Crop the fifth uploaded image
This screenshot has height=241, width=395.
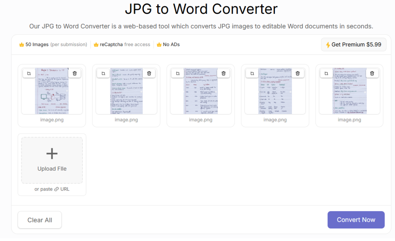point(326,73)
